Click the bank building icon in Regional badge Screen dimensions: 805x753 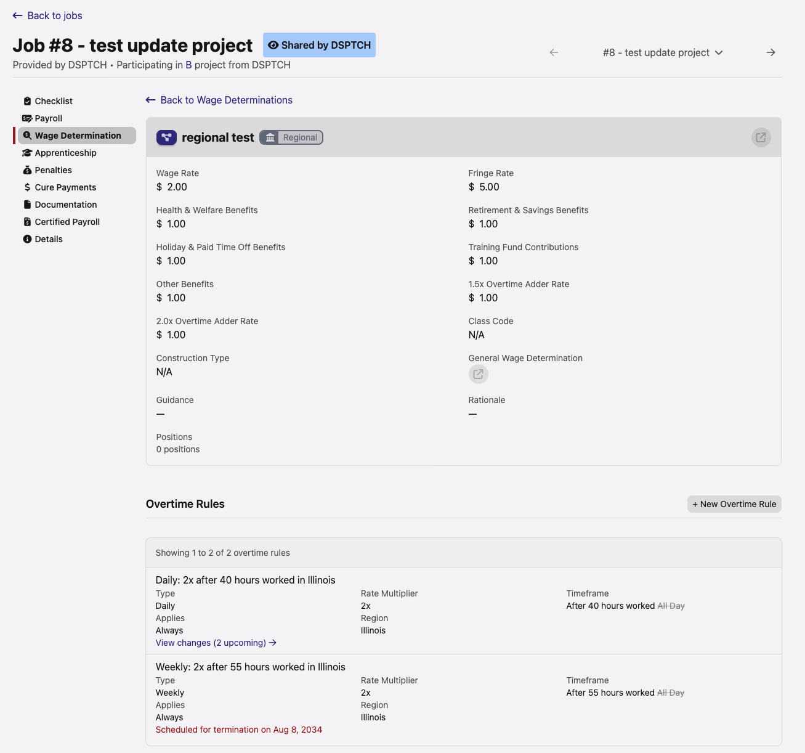click(x=270, y=137)
